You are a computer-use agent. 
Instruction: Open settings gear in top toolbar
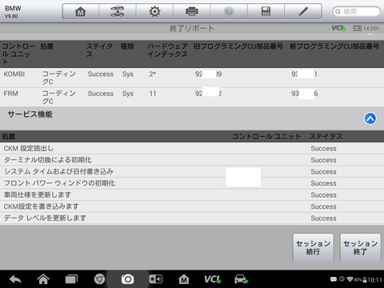point(154,11)
